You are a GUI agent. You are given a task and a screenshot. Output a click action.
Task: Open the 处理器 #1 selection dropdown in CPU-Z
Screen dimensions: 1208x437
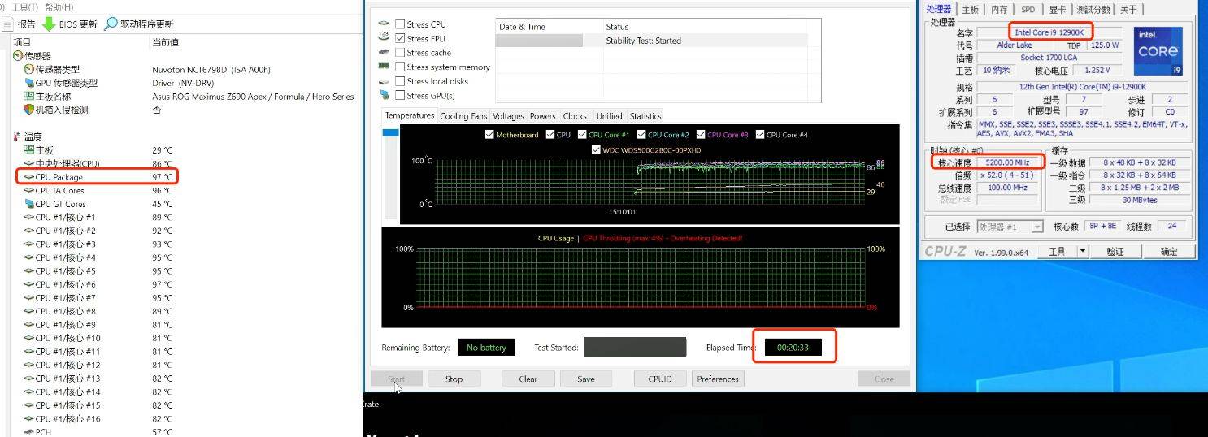(x=1037, y=227)
